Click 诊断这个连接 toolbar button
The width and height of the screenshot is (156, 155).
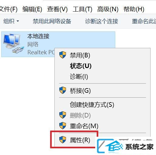(x=102, y=21)
